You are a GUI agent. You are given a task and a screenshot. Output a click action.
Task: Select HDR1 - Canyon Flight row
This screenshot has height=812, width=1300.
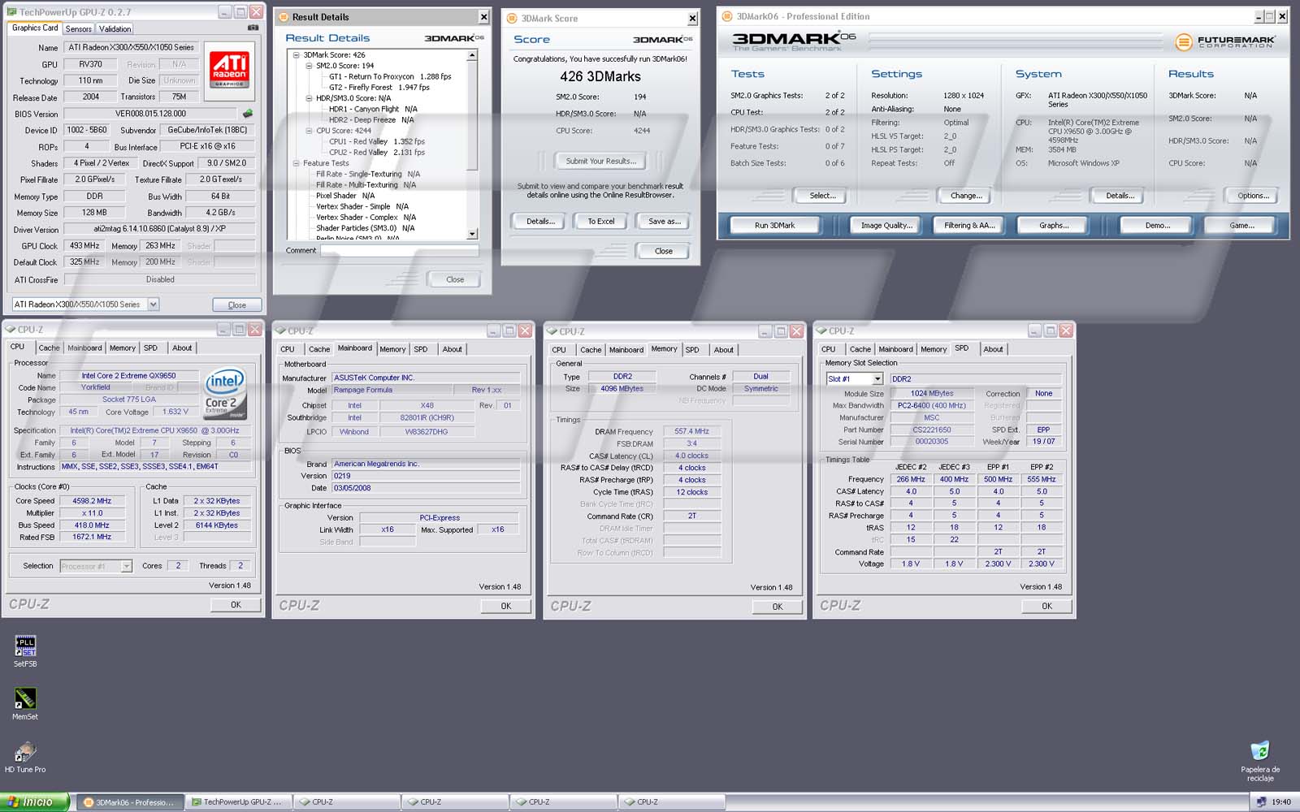[x=373, y=109]
